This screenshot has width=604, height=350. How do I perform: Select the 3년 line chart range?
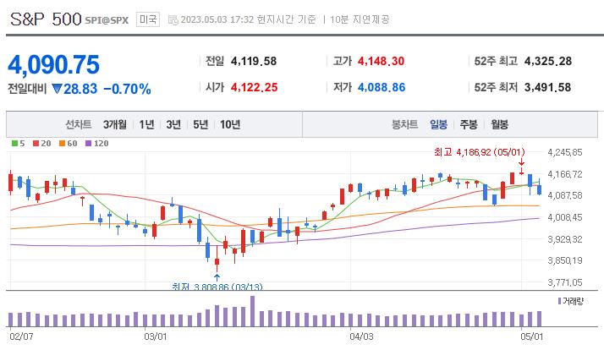click(173, 124)
